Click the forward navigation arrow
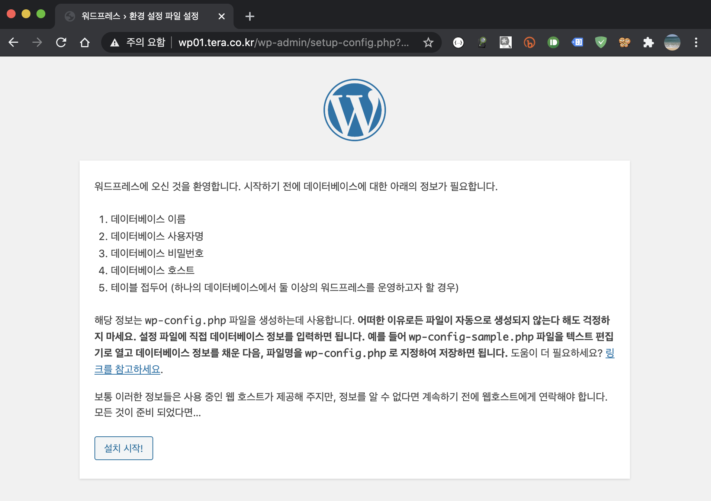 tap(37, 42)
